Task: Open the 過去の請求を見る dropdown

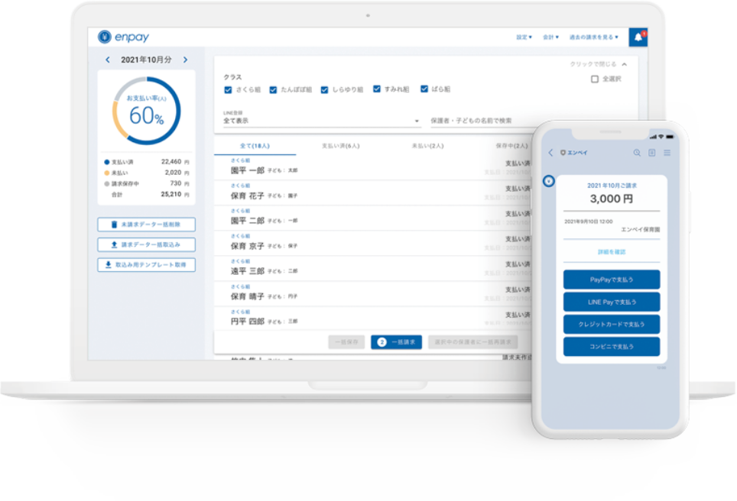Action: (x=593, y=37)
